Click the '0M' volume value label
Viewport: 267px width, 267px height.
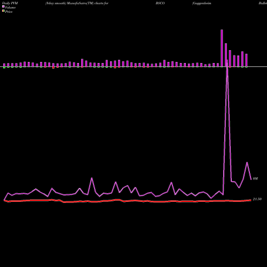click(x=255, y=178)
